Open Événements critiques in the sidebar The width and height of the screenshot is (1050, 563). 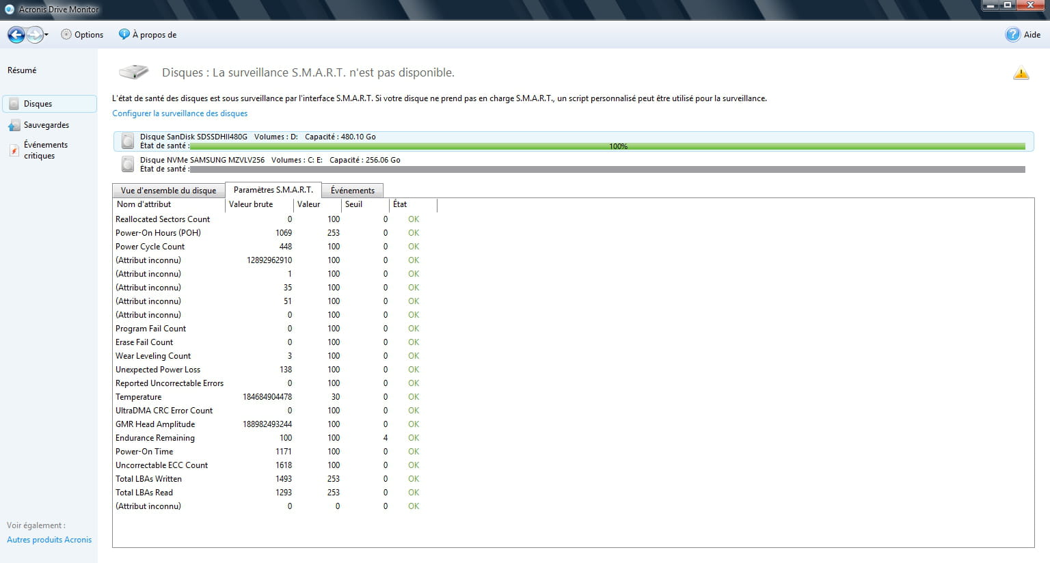tap(45, 150)
